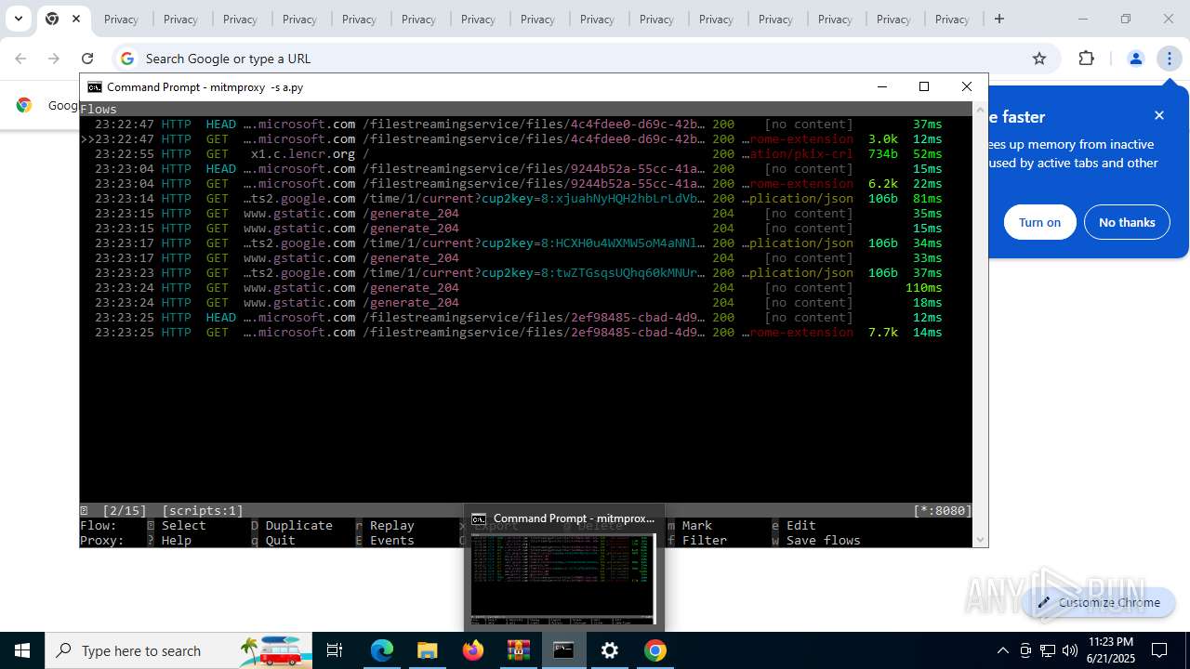The image size is (1190, 669).
Task: Switch to Chrome from the taskbar
Action: click(x=655, y=650)
